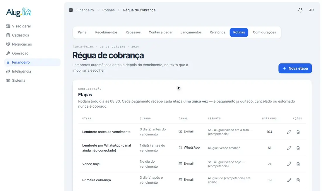
Task: Delete the Vence hoje step
Action: (298, 164)
